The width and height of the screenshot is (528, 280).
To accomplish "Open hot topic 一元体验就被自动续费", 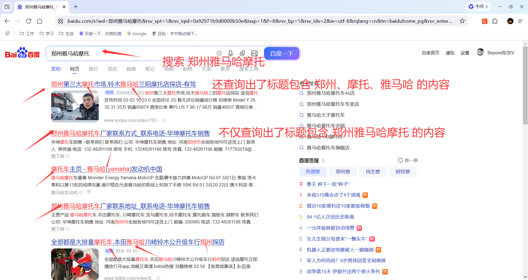I will pos(331,228).
